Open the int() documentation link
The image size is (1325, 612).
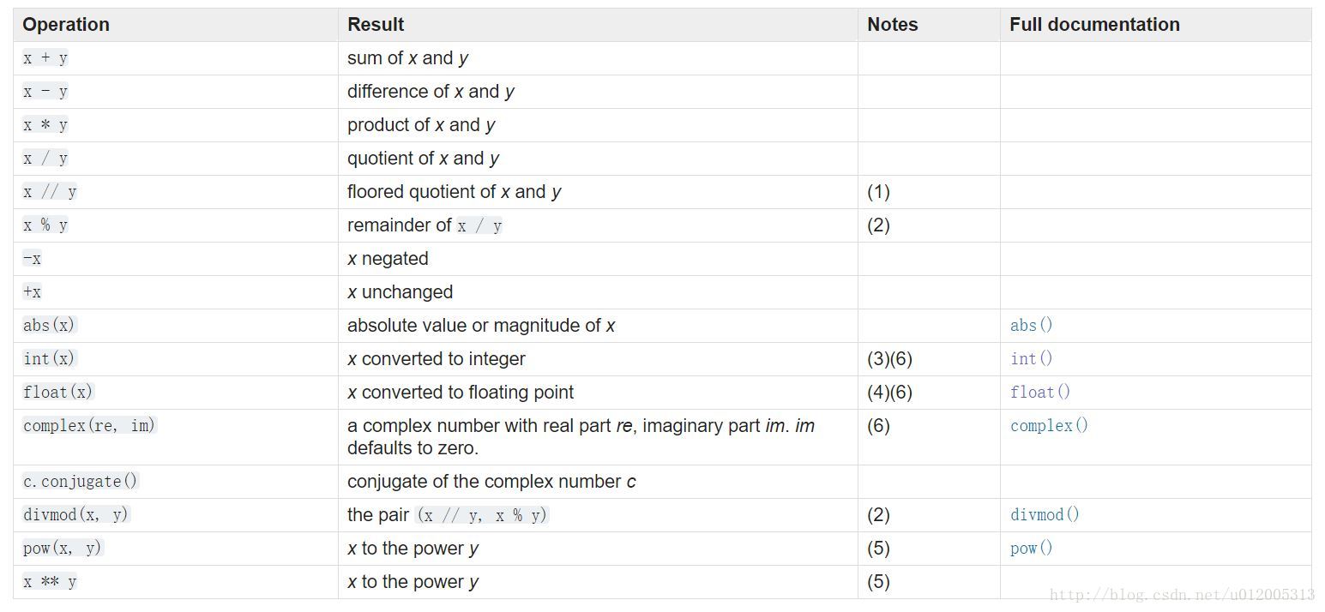1031,359
